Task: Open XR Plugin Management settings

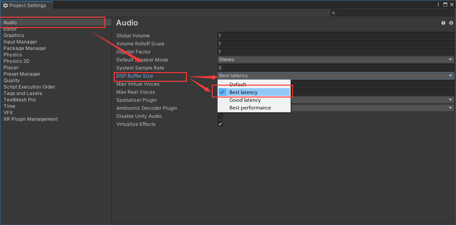Action: tap(31, 119)
